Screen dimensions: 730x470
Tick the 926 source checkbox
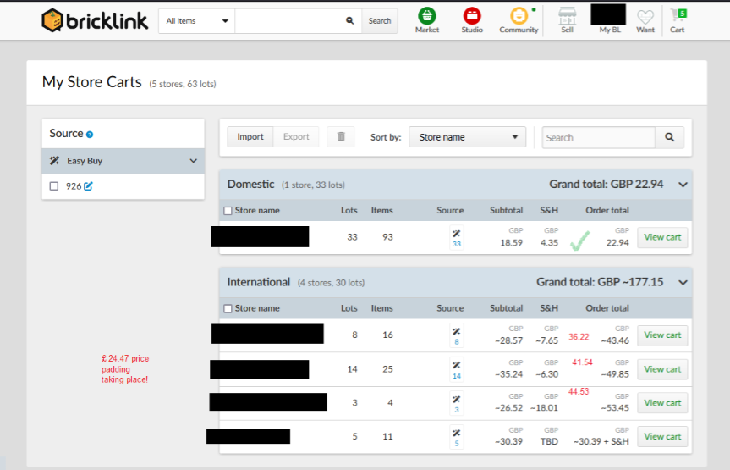click(x=54, y=186)
